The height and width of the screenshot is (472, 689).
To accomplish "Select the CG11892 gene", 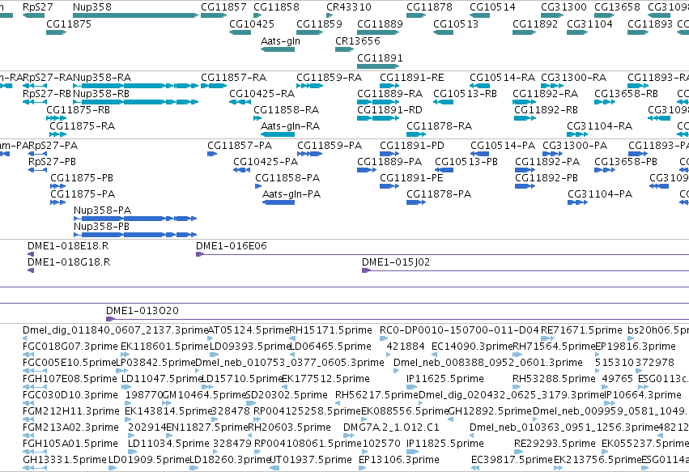I will 524,32.
